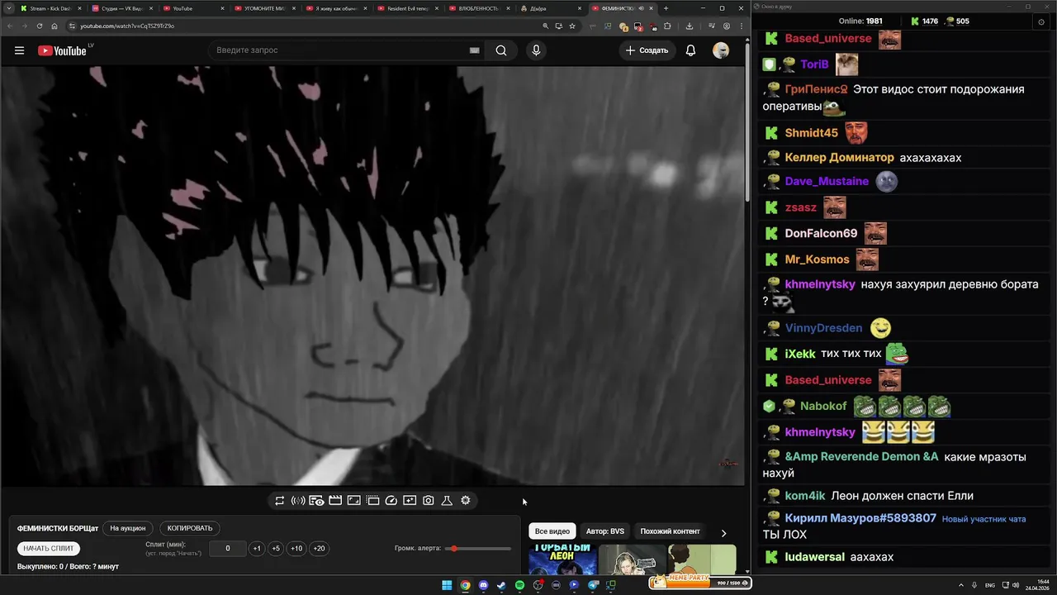The width and height of the screenshot is (1057, 595).
Task: Click the video player frame
Action: pos(372,276)
